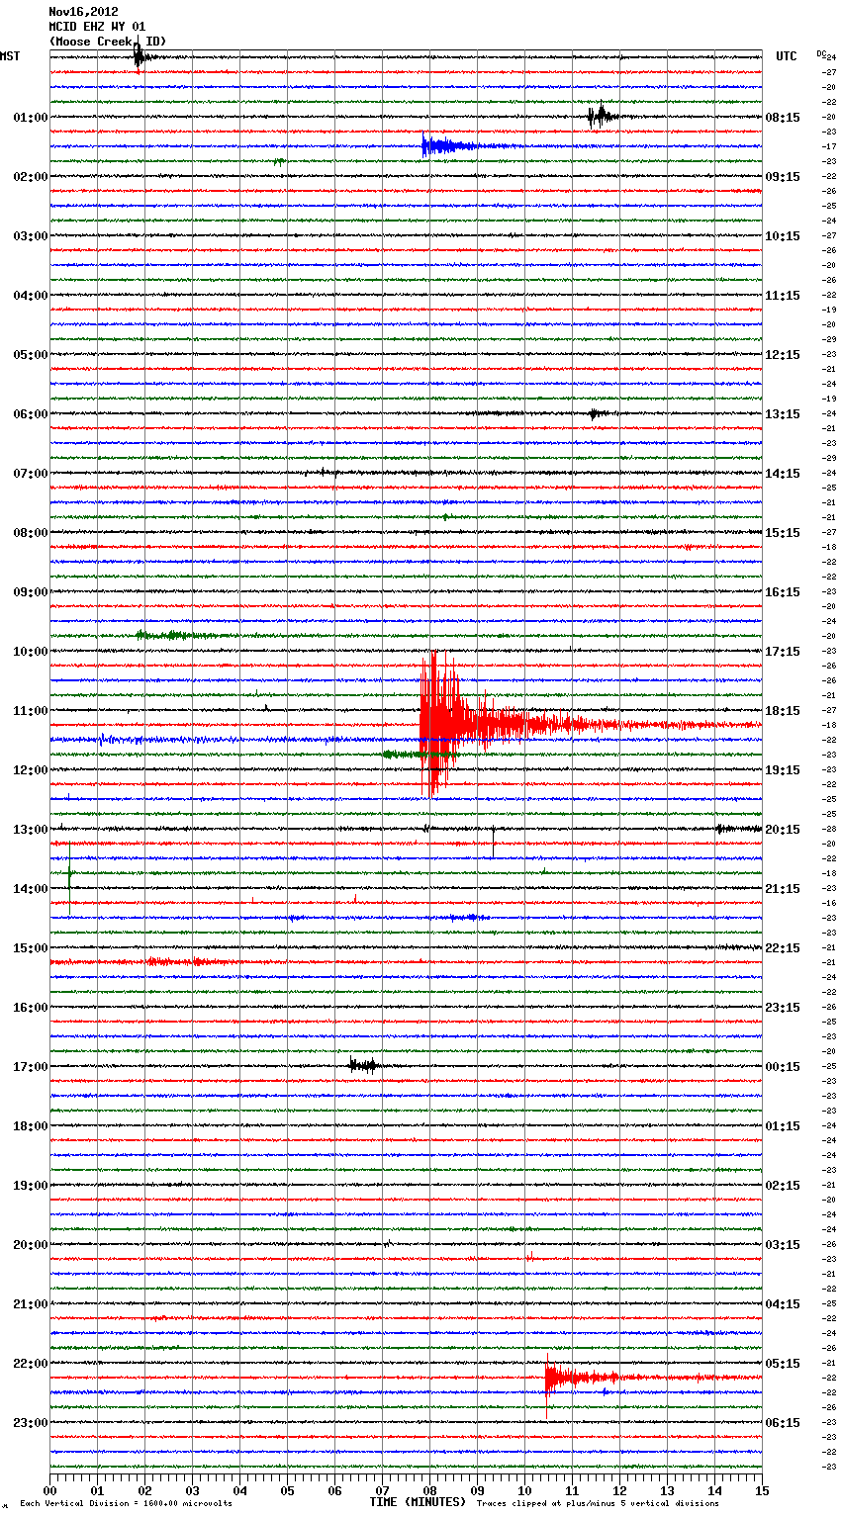
Task: Select the black event on 01:00 trace
Action: [x=600, y=117]
